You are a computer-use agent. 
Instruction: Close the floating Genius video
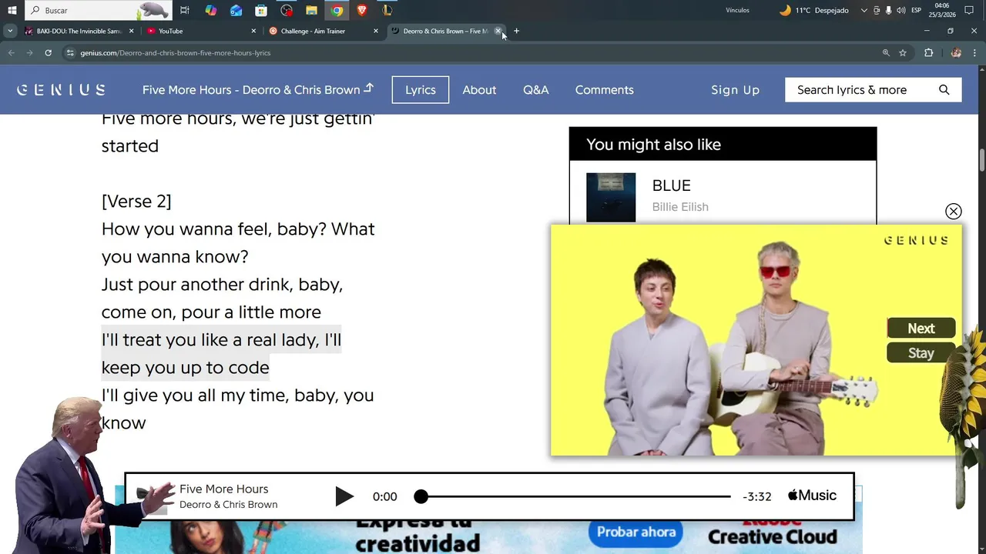point(954,211)
